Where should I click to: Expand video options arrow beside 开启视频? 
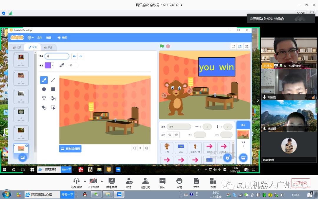pyautogui.click(x=102, y=181)
